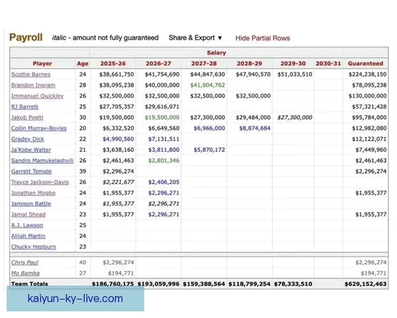
Task: Open Jamison Battle player link
Action: pos(31,203)
